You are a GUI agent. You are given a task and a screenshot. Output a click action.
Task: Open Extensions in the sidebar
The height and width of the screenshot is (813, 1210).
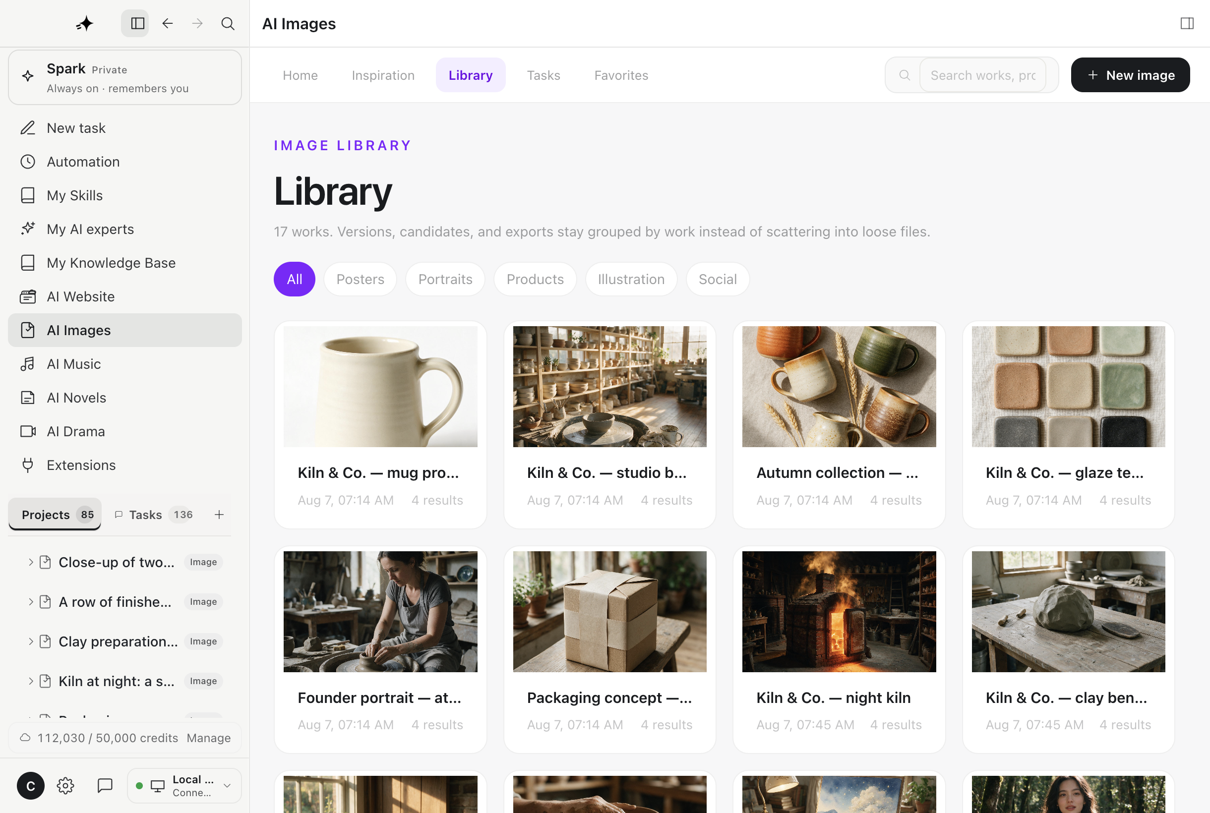point(125,465)
